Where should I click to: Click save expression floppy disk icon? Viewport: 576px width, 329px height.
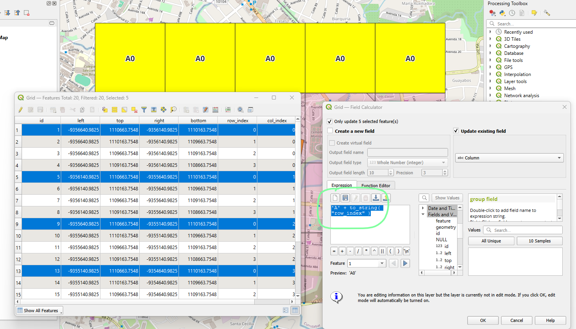pyautogui.click(x=345, y=198)
